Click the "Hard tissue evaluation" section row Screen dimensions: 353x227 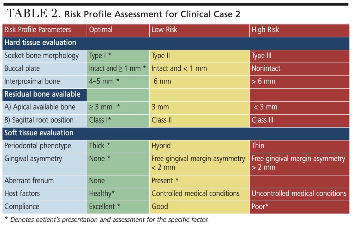coord(40,43)
